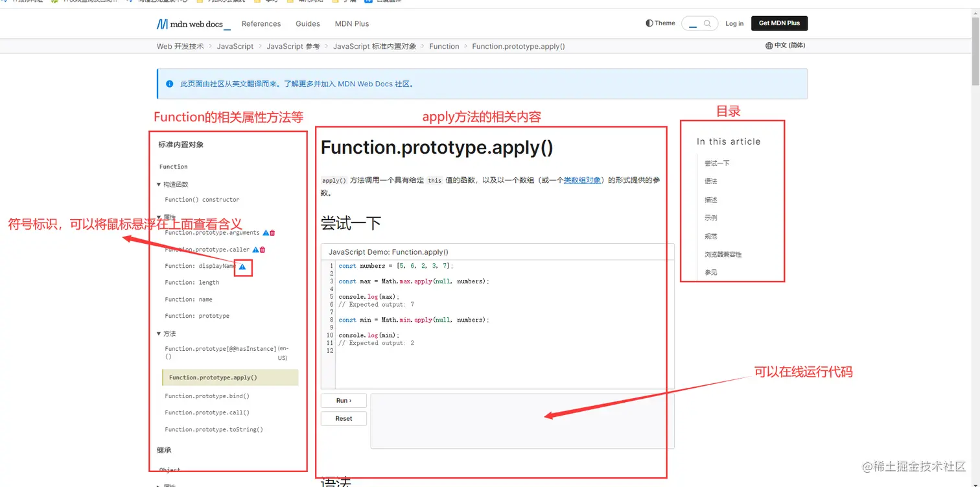Select Function.prototype.apply() sidebar entry
980x487 pixels.
(x=230, y=377)
